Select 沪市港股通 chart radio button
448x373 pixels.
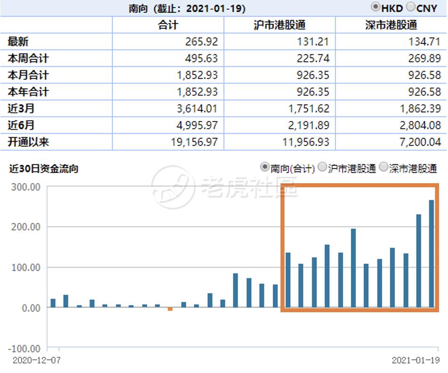(322, 167)
